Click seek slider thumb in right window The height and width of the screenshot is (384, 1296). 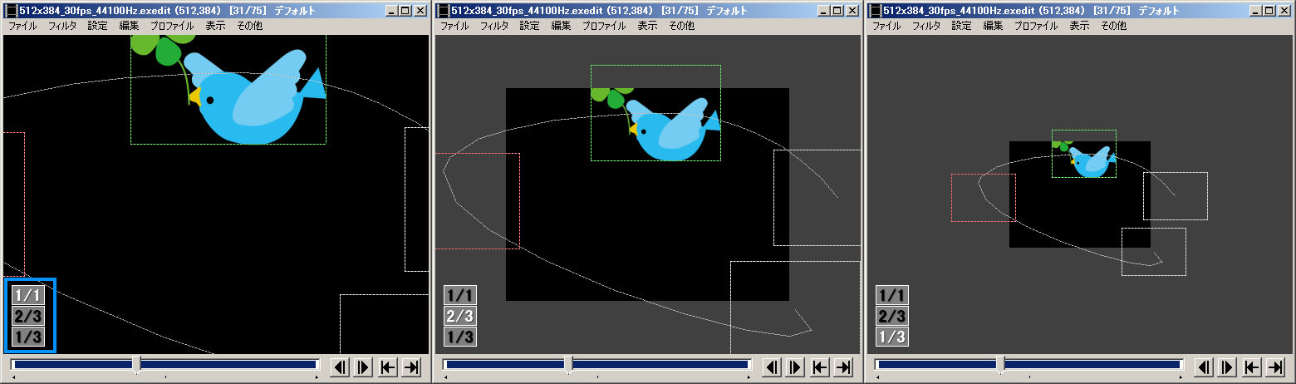click(x=1000, y=364)
